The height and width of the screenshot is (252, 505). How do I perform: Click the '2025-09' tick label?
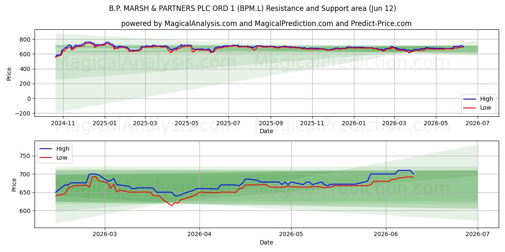(x=271, y=123)
